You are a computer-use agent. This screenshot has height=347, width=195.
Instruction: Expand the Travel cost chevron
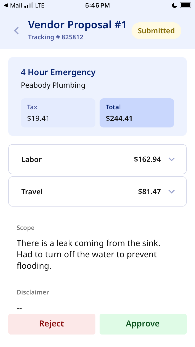tap(171, 191)
